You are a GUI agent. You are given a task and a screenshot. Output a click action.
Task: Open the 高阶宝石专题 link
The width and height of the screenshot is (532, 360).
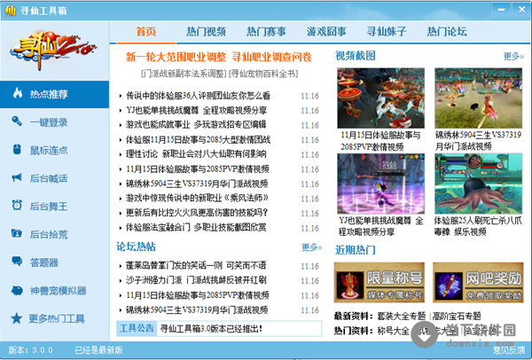457,317
